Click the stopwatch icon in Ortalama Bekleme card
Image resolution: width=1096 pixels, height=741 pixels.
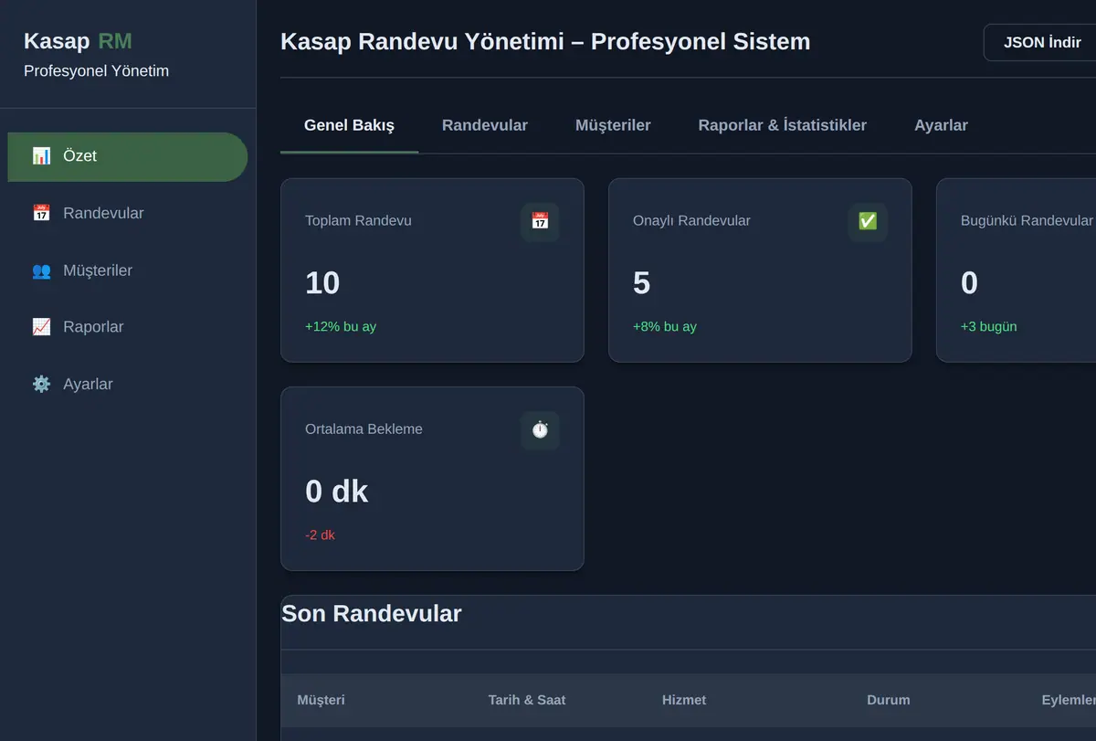click(540, 430)
